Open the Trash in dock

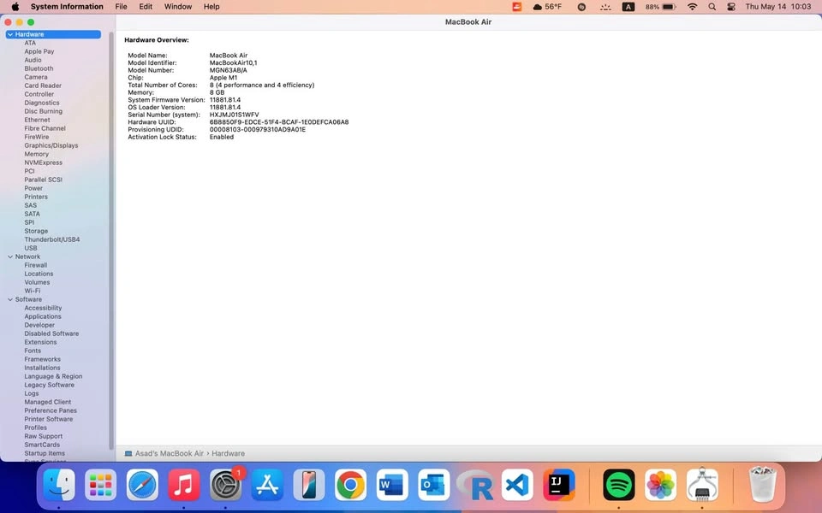[x=762, y=485]
